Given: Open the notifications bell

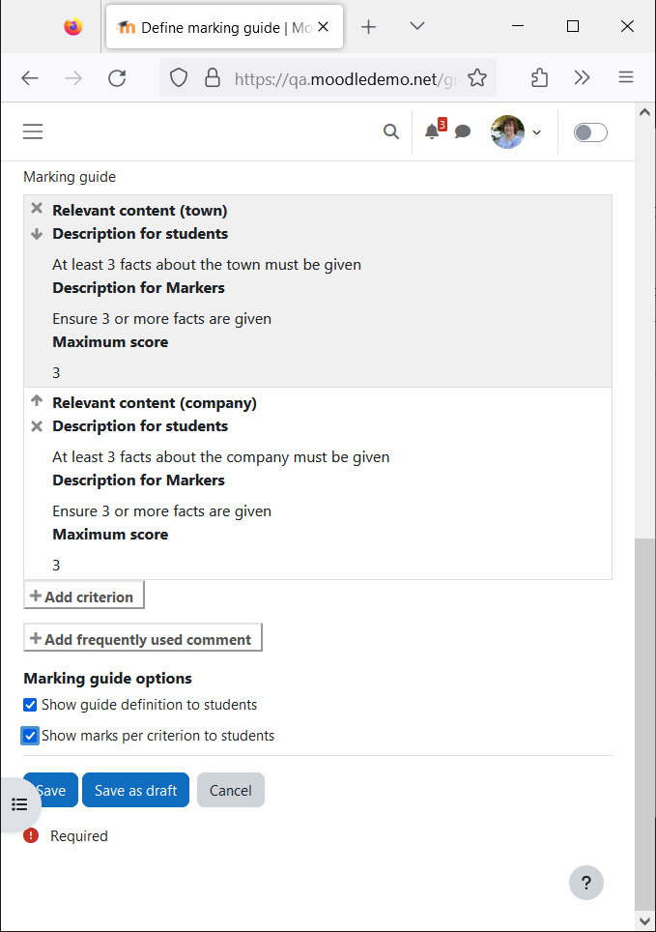Looking at the screenshot, I should point(432,131).
